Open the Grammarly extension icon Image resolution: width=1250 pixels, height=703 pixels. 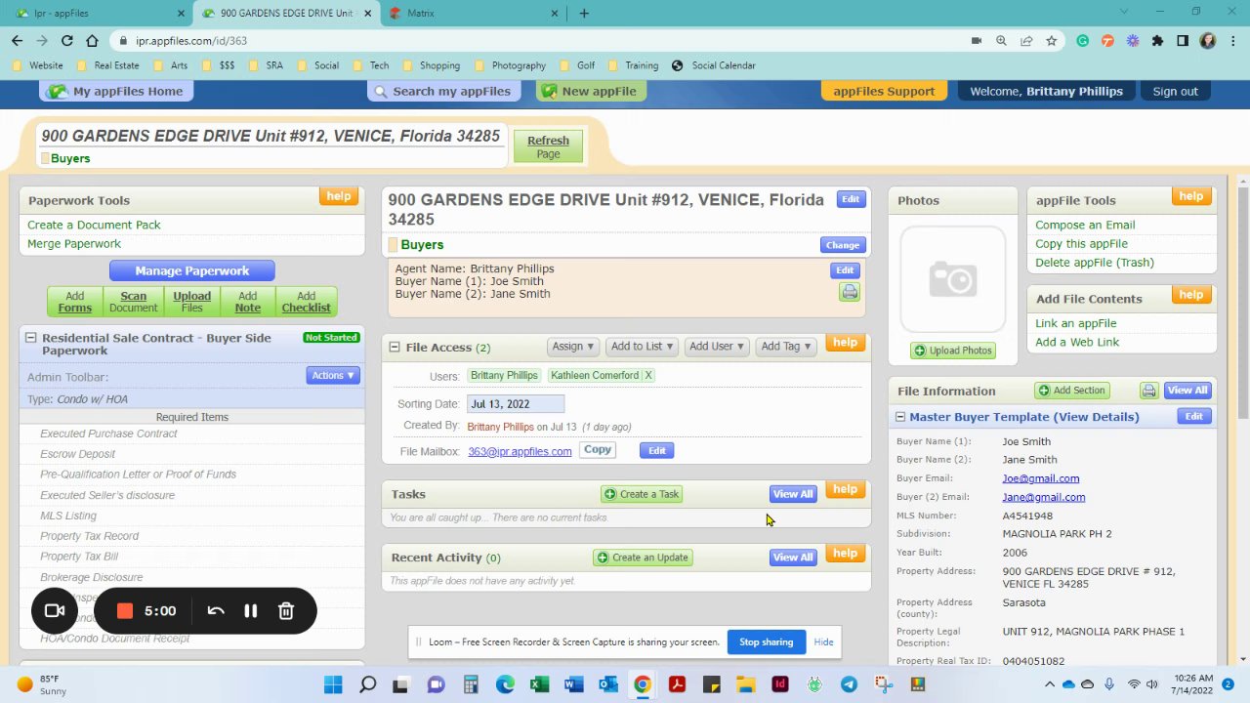pyautogui.click(x=1082, y=40)
